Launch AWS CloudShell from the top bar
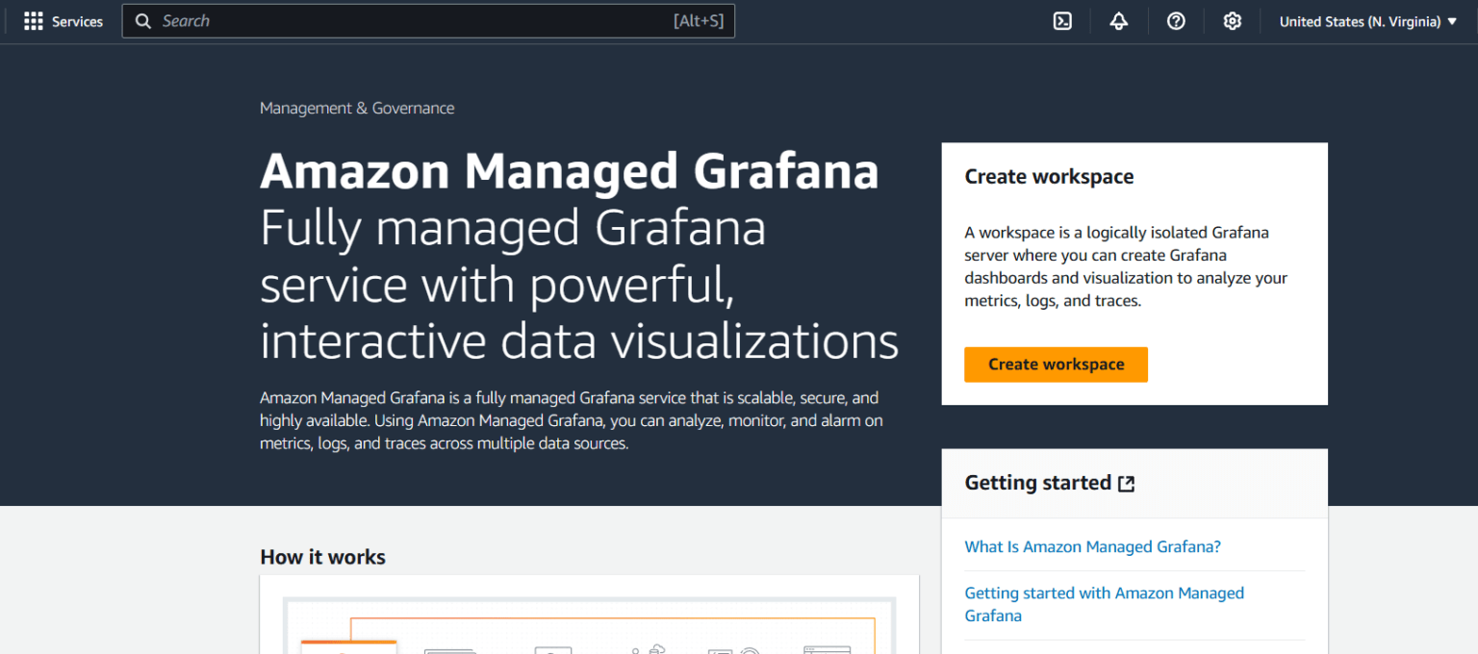 (1062, 20)
